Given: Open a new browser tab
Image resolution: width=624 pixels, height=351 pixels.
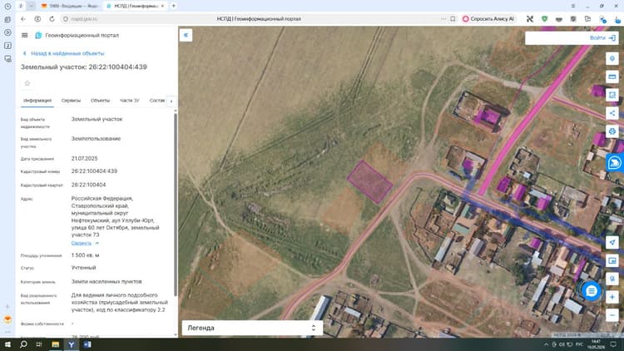Looking at the screenshot, I should [174, 6].
